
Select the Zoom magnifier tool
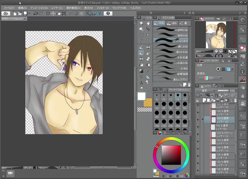[x=141, y=23]
